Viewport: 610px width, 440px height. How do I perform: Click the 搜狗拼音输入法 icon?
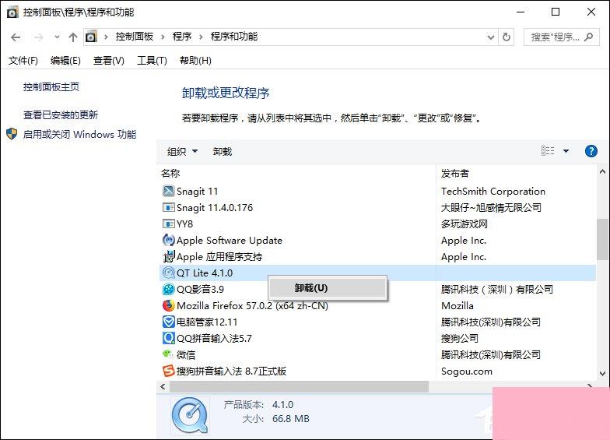[x=168, y=371]
